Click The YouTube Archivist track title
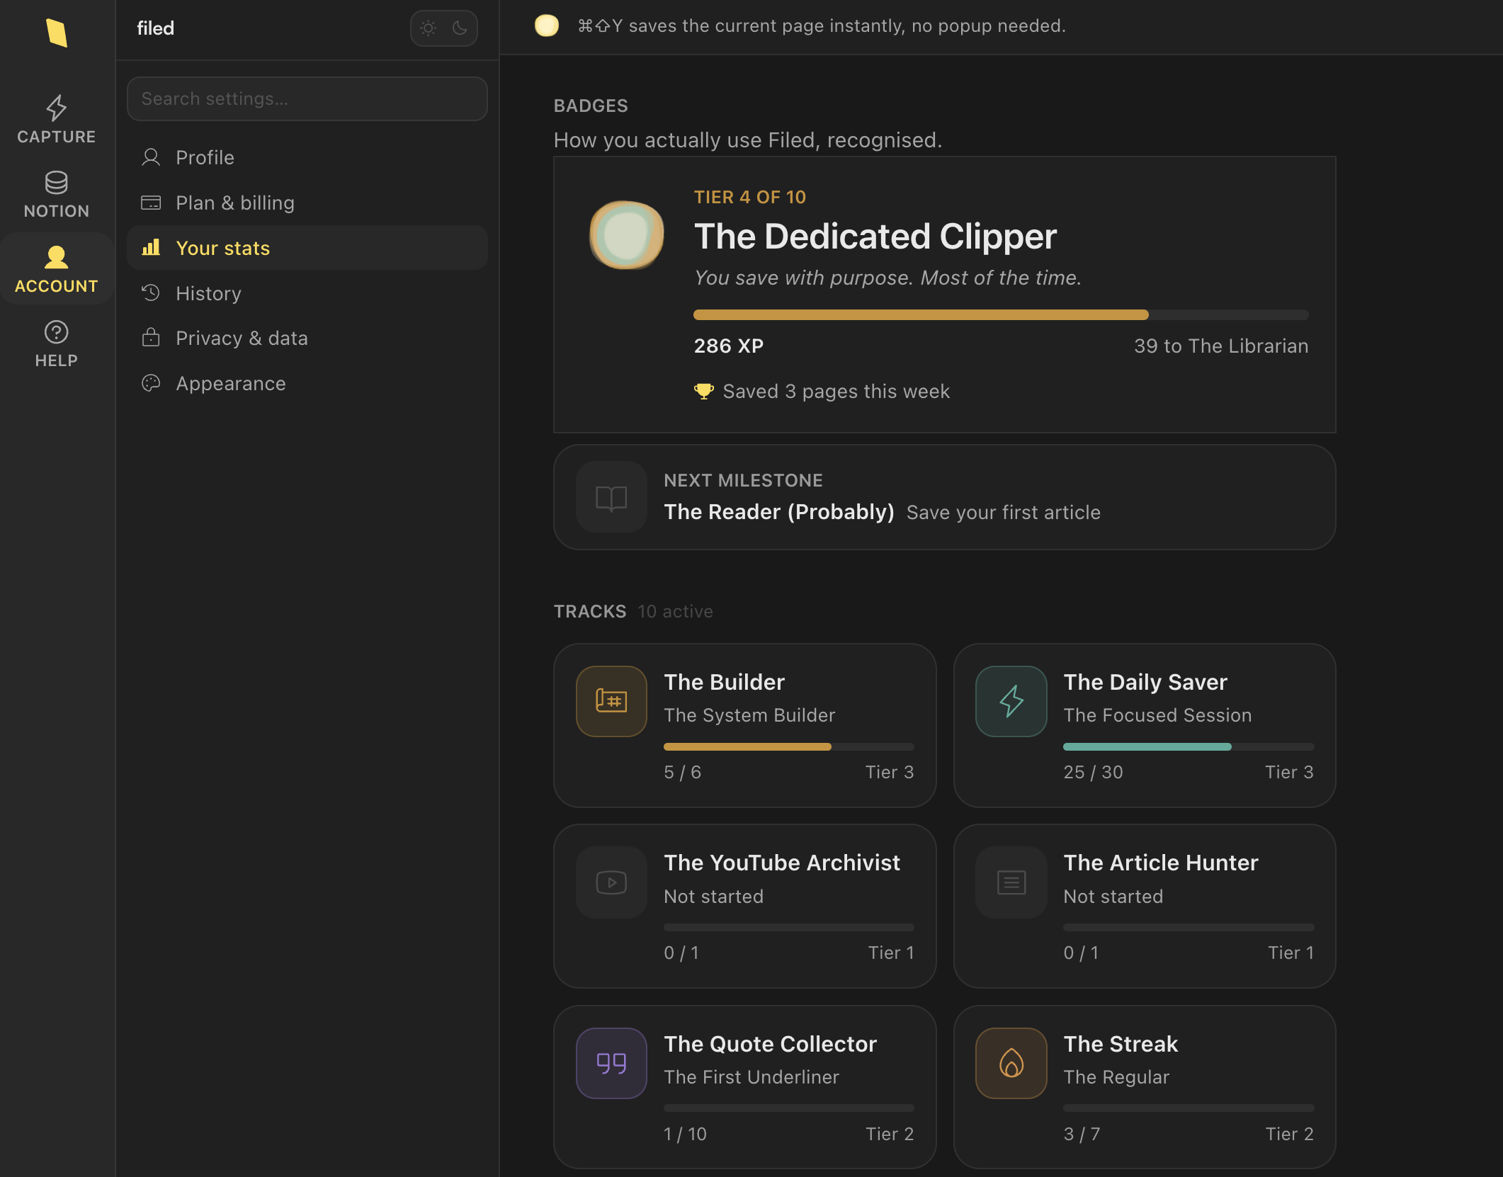The image size is (1503, 1177). [x=782, y=863]
